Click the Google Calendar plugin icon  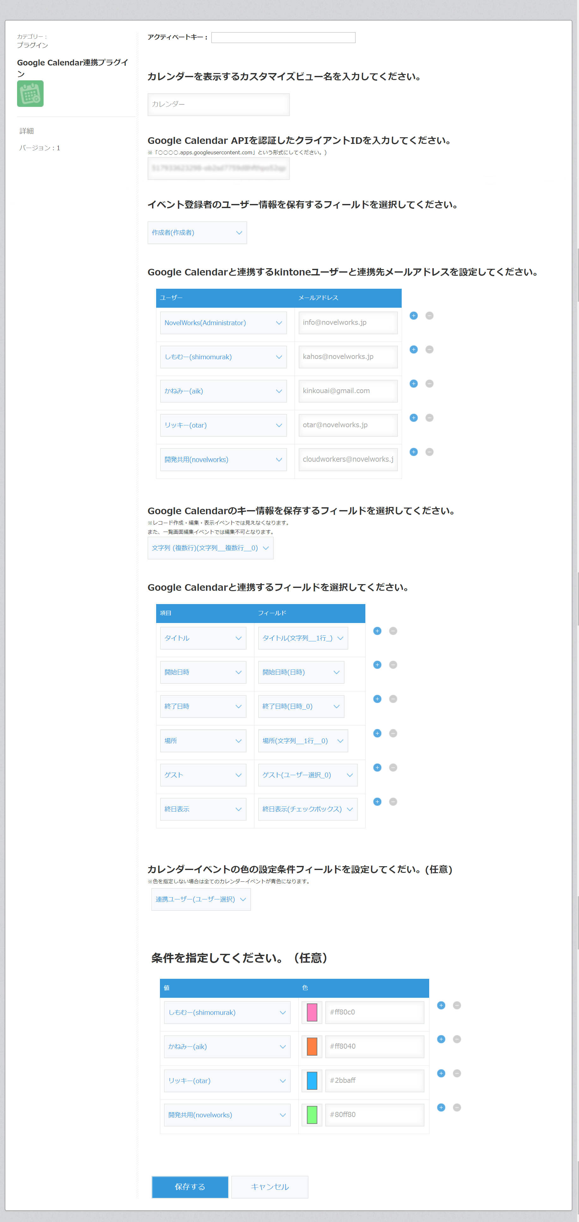pyautogui.click(x=30, y=94)
